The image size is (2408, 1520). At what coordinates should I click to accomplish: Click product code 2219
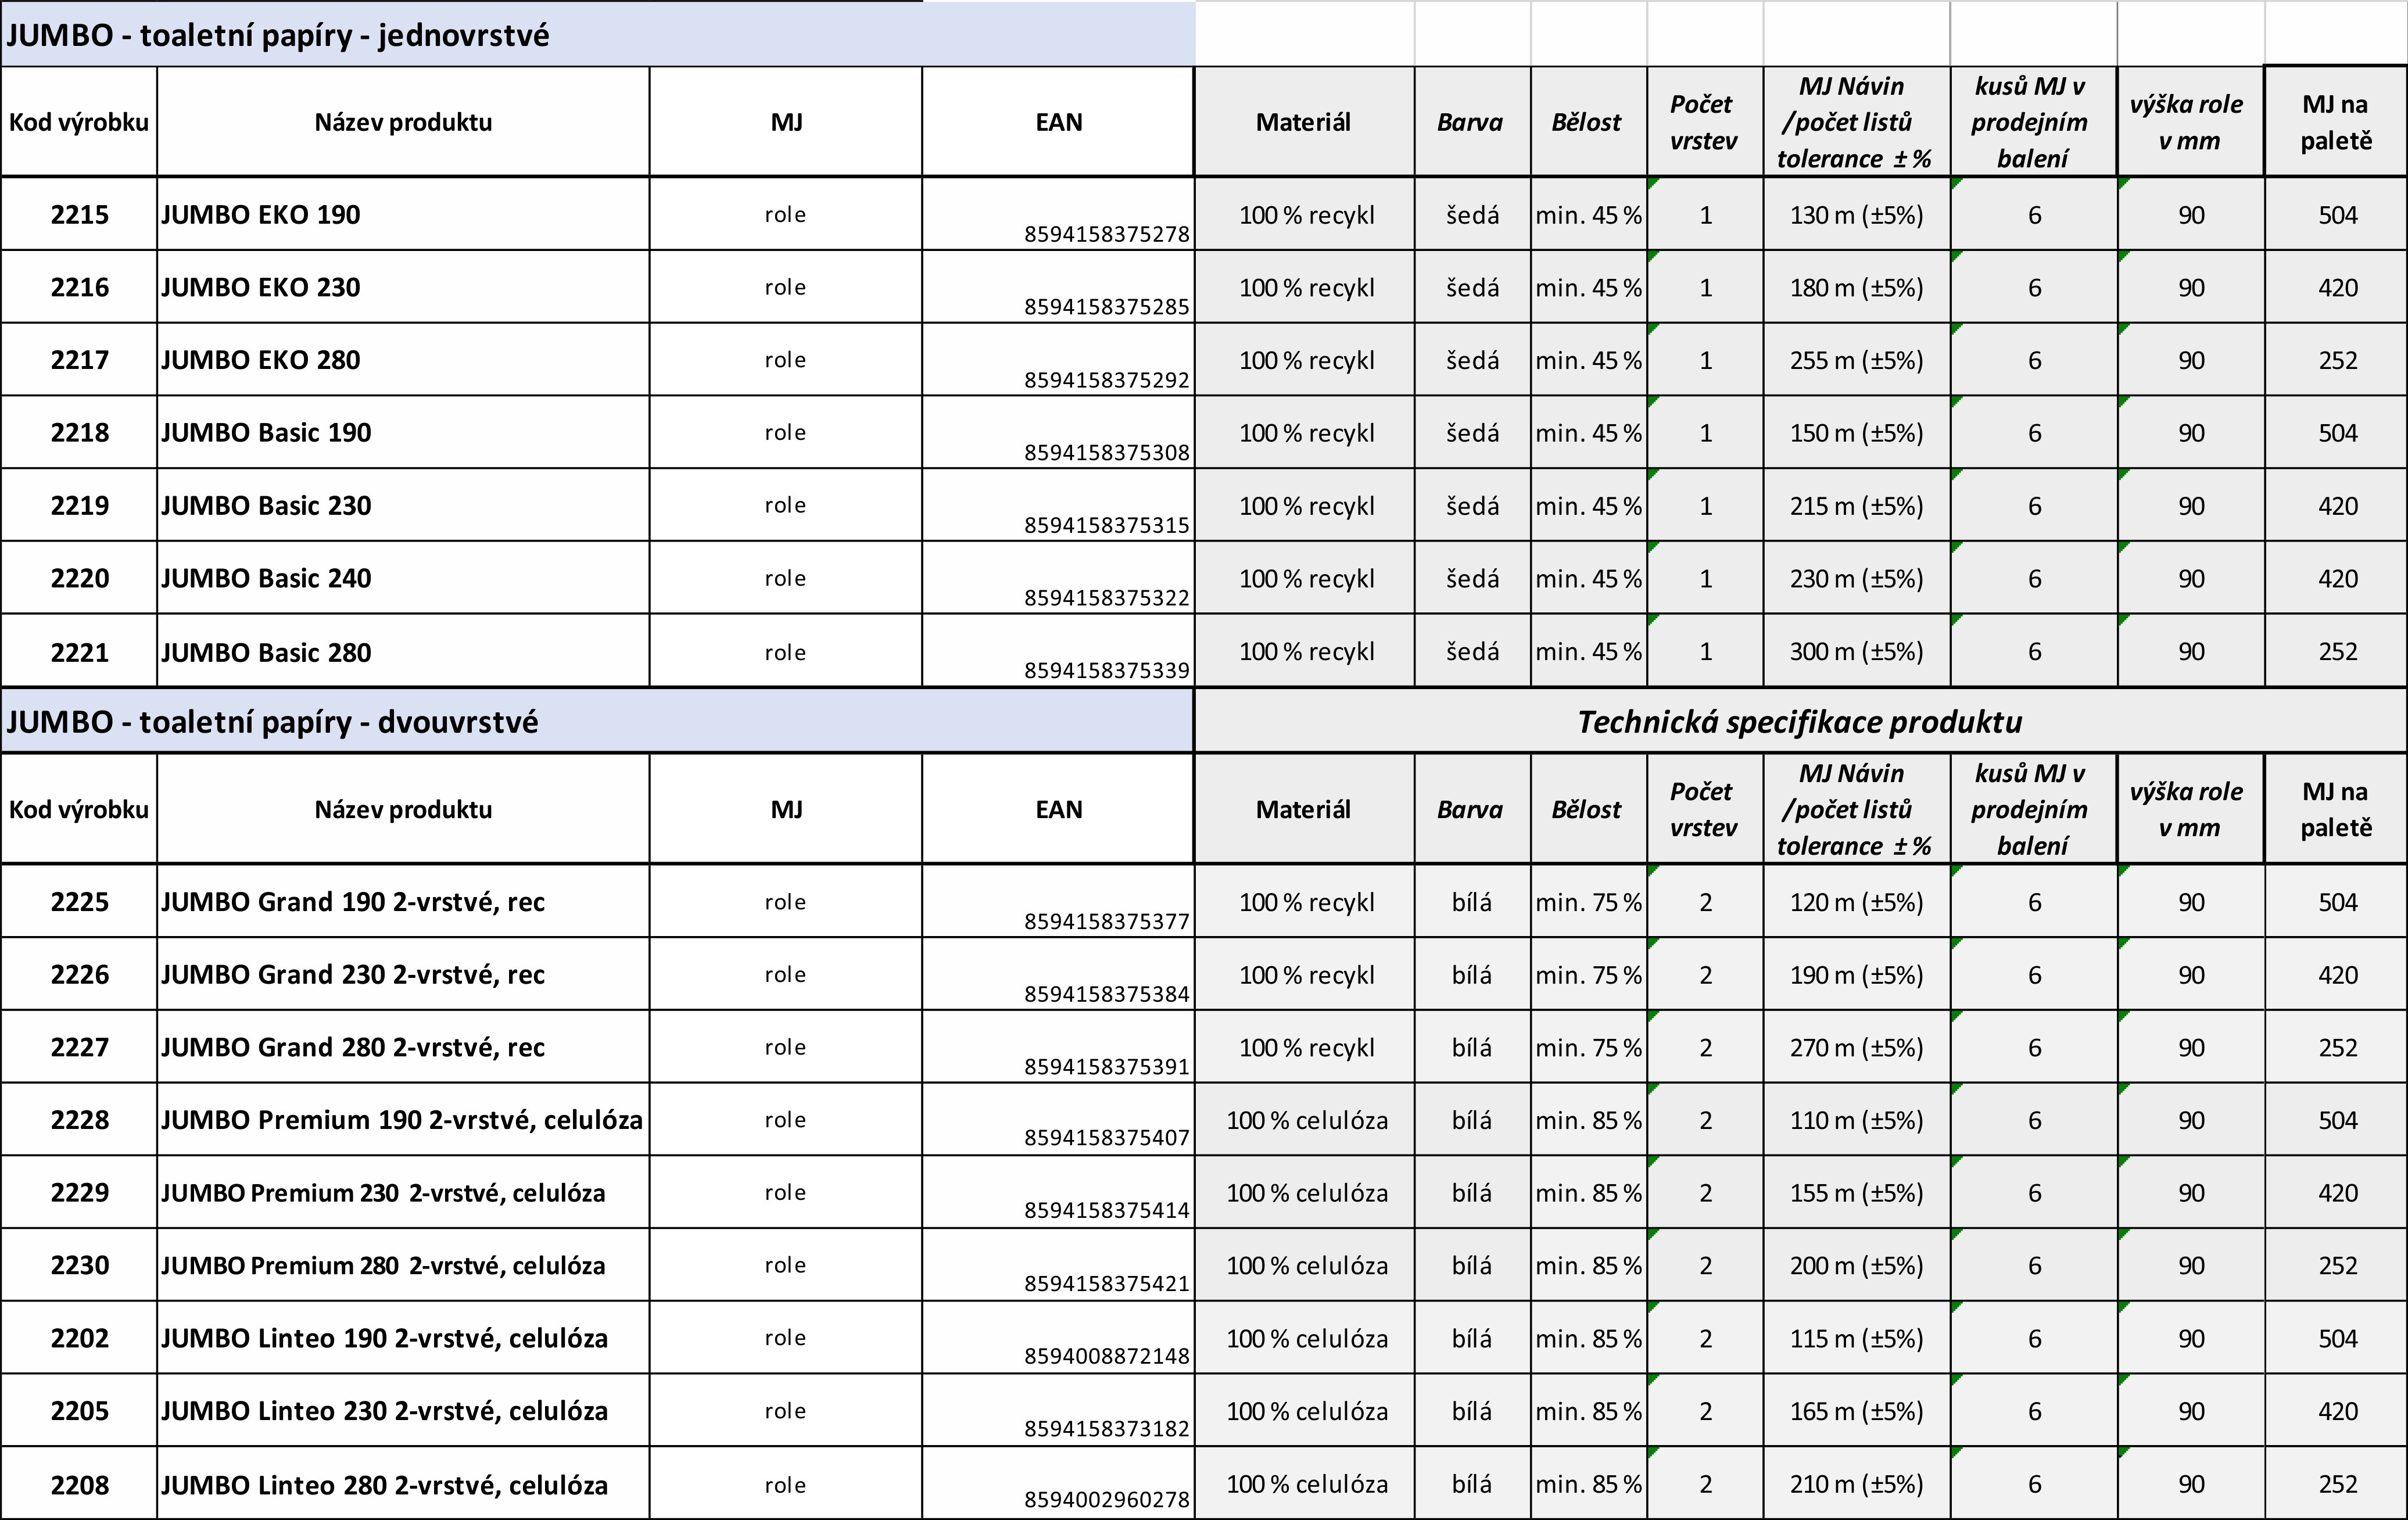click(80, 506)
